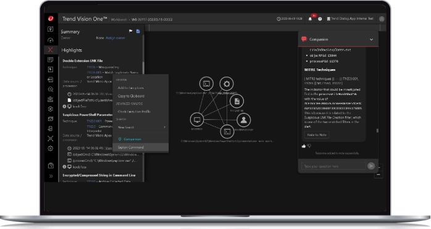Click the Summary panel scrollbar

pyautogui.click(x=143, y=68)
